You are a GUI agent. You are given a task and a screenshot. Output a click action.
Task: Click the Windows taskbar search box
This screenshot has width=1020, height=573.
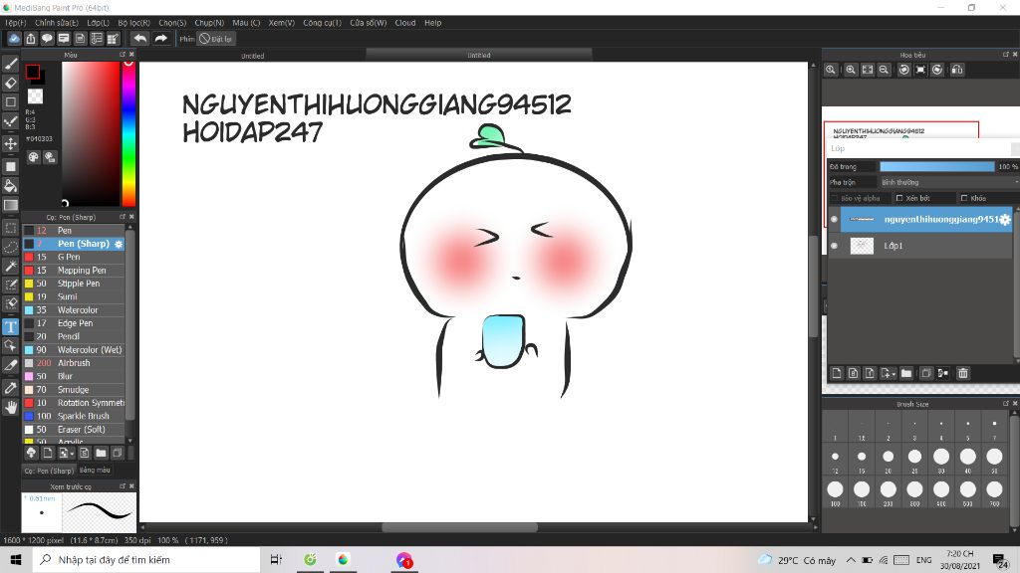click(146, 559)
